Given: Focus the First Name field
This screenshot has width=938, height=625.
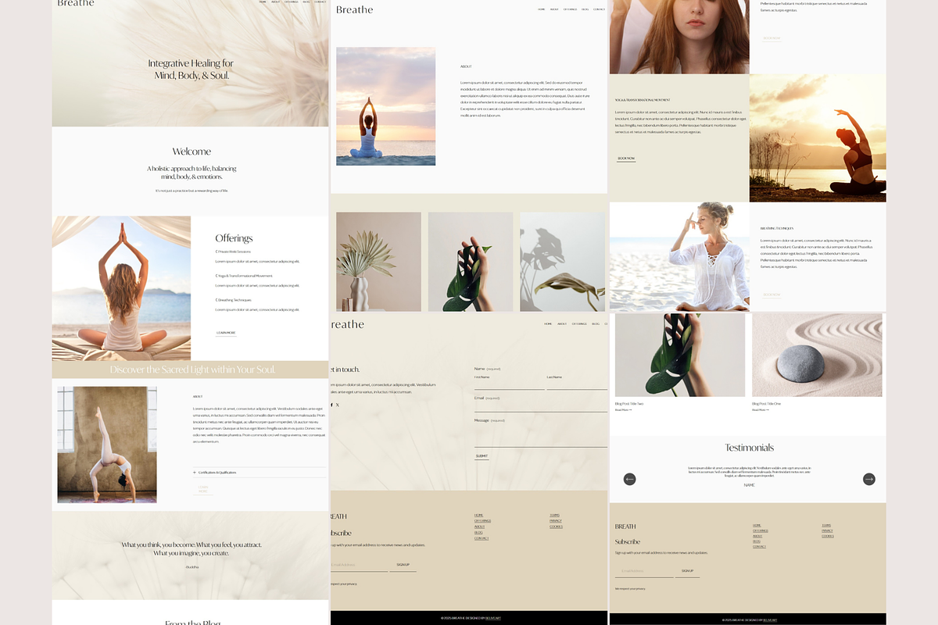Looking at the screenshot, I should point(509,384).
